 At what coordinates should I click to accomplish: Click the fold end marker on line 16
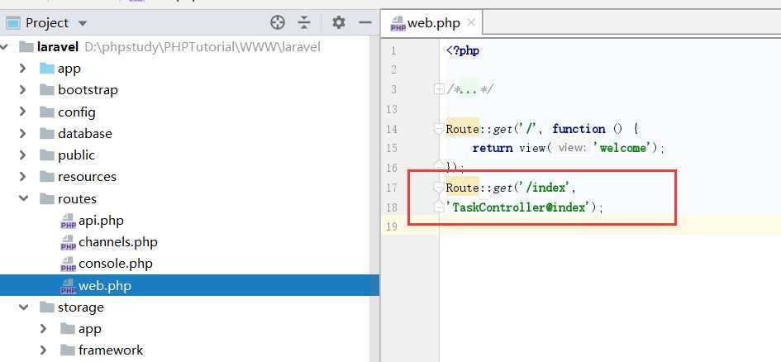click(x=439, y=165)
